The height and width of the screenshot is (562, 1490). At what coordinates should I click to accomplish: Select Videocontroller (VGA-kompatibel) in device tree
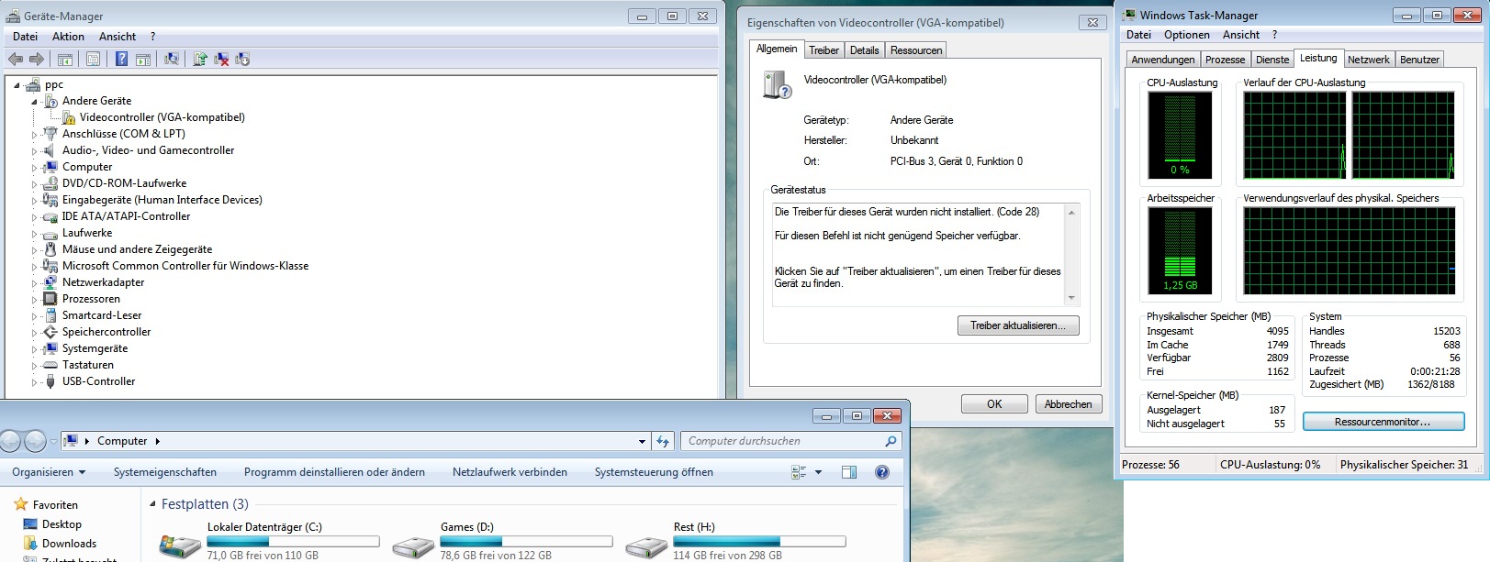click(x=162, y=117)
